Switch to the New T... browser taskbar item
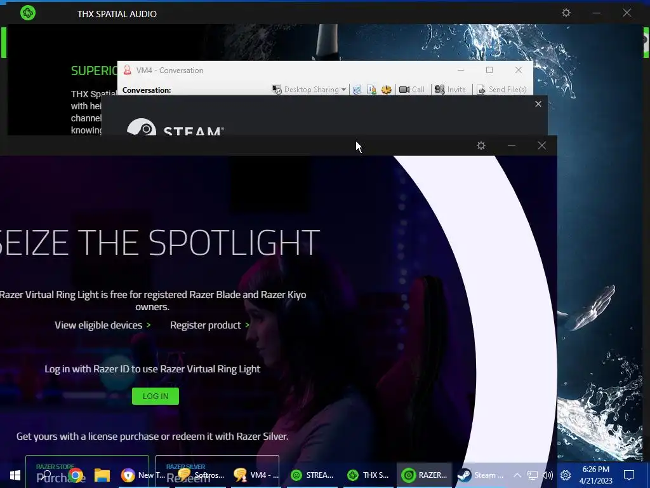 (143, 475)
